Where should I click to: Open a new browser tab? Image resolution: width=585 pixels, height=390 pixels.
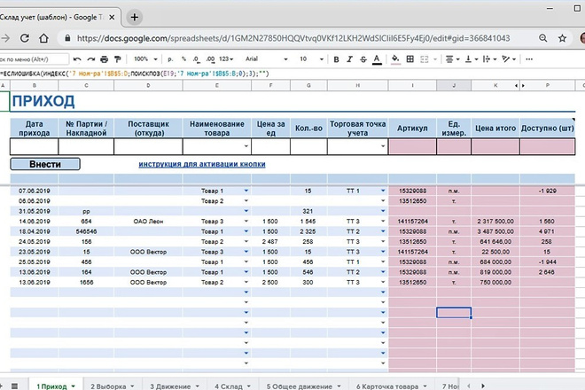point(135,17)
